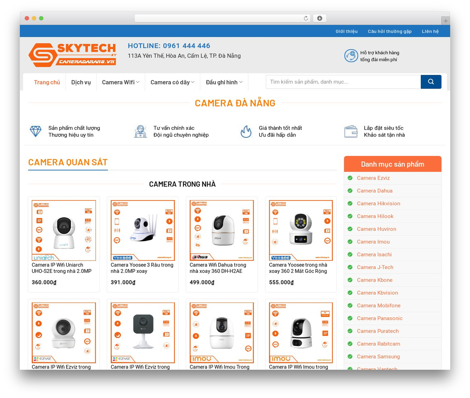Click the wallet fast-installation icon

[351, 131]
